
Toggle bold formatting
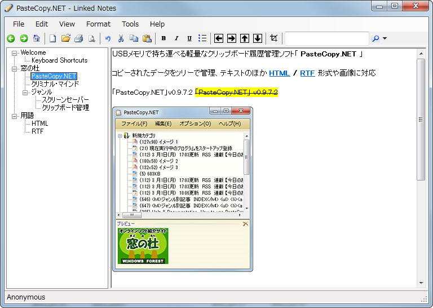(x=164, y=38)
